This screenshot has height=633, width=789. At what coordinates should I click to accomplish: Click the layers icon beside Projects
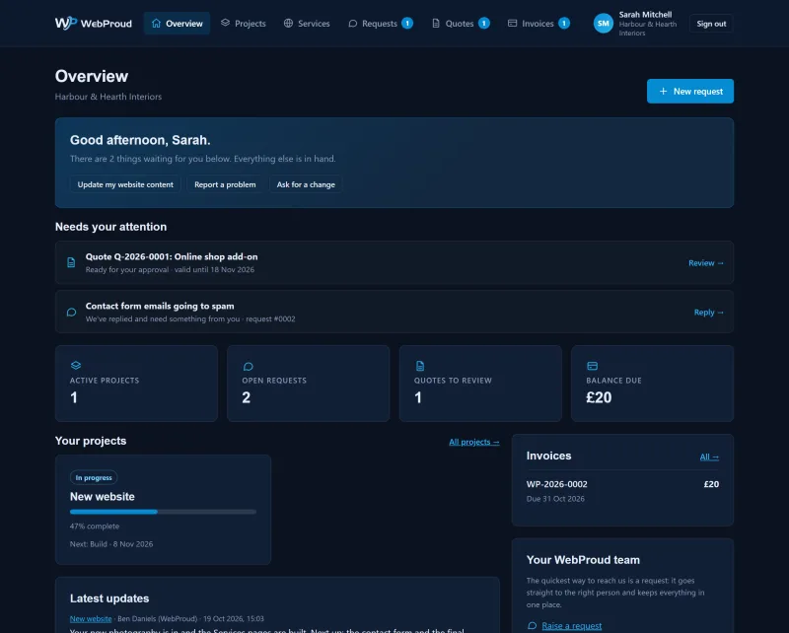point(225,23)
